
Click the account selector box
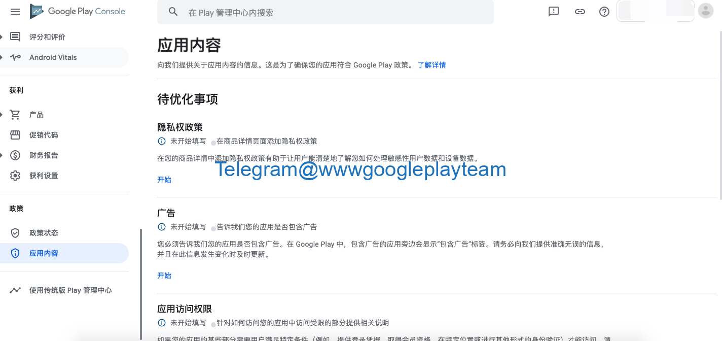656,11
